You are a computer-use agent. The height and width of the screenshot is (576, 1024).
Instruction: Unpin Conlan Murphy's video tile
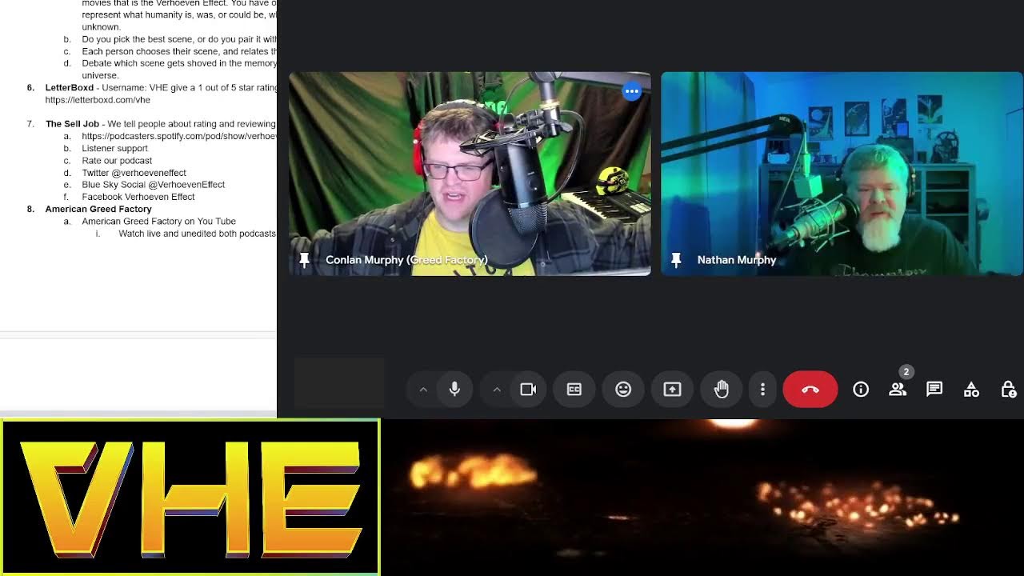(304, 260)
